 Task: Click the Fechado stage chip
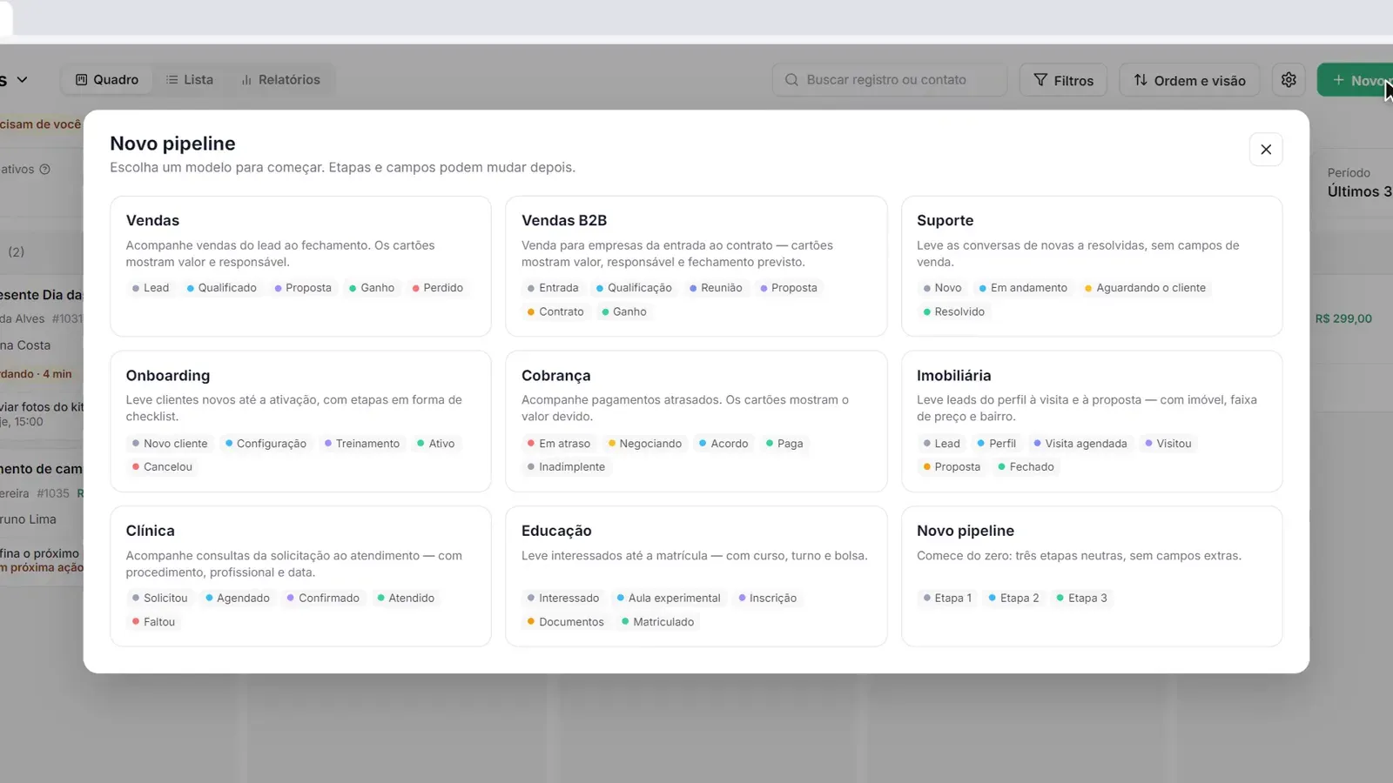(x=1026, y=467)
